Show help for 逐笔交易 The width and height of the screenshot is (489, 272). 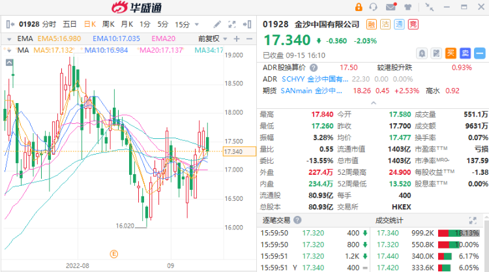[297, 220]
